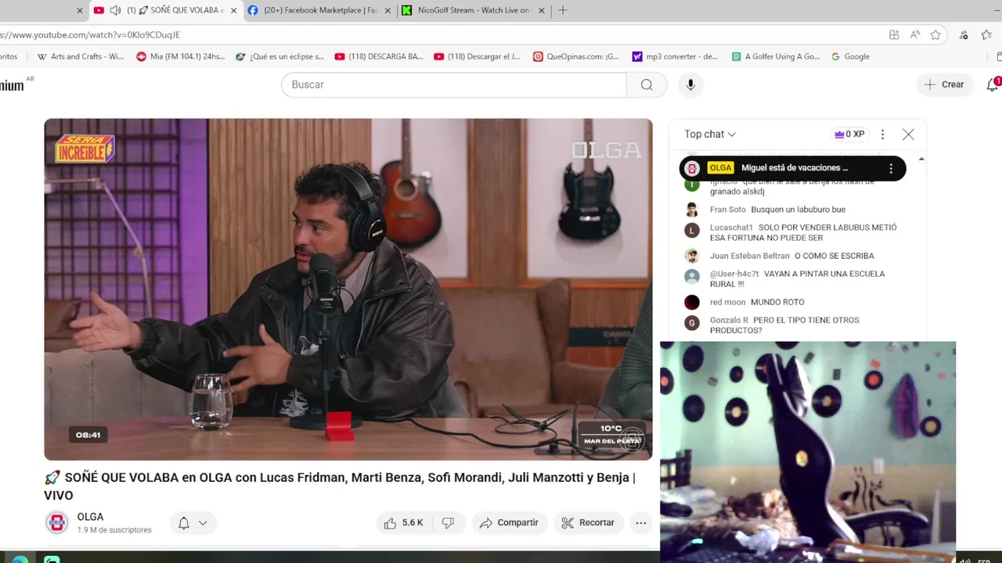Click Fran Soto's username in chat

click(728, 210)
